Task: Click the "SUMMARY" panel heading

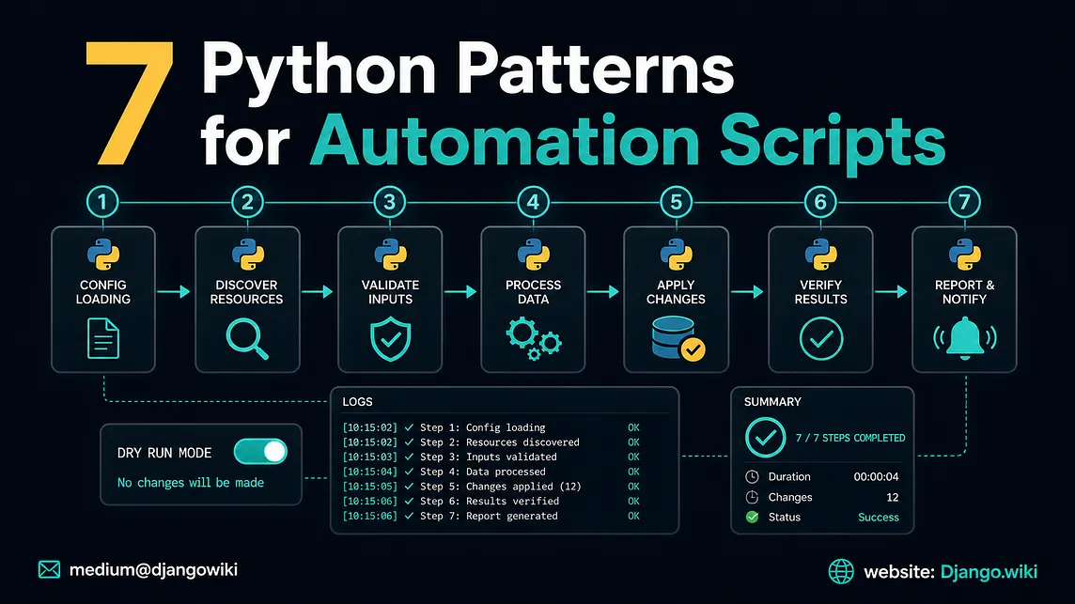Action: pos(772,402)
